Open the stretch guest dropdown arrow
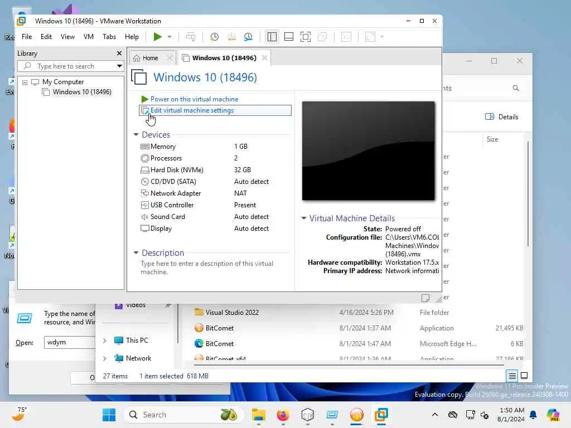The height and width of the screenshot is (428, 571). 381,37
